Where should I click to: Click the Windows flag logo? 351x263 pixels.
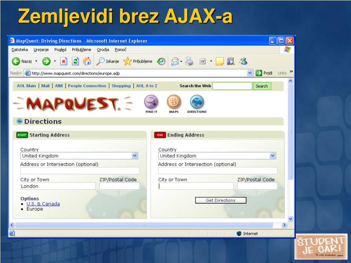click(x=287, y=49)
